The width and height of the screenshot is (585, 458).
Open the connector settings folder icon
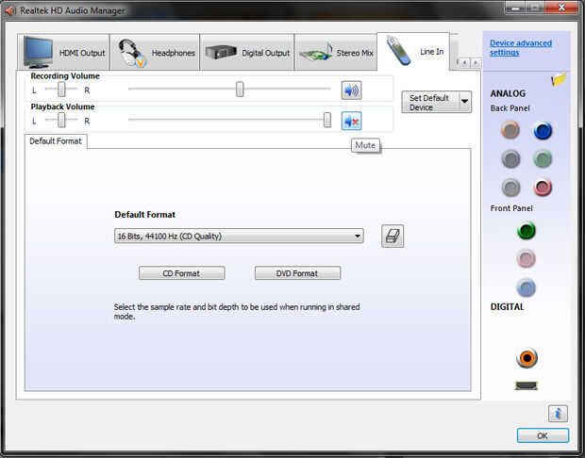click(559, 79)
